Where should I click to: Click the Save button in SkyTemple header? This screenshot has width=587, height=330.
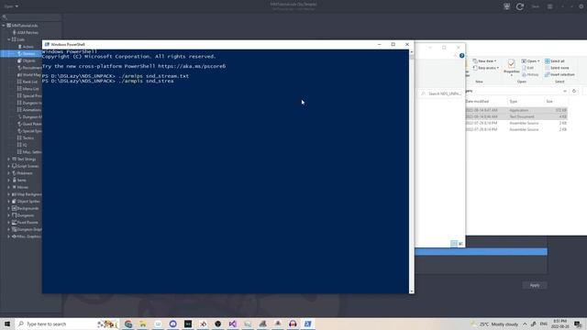[536, 6]
